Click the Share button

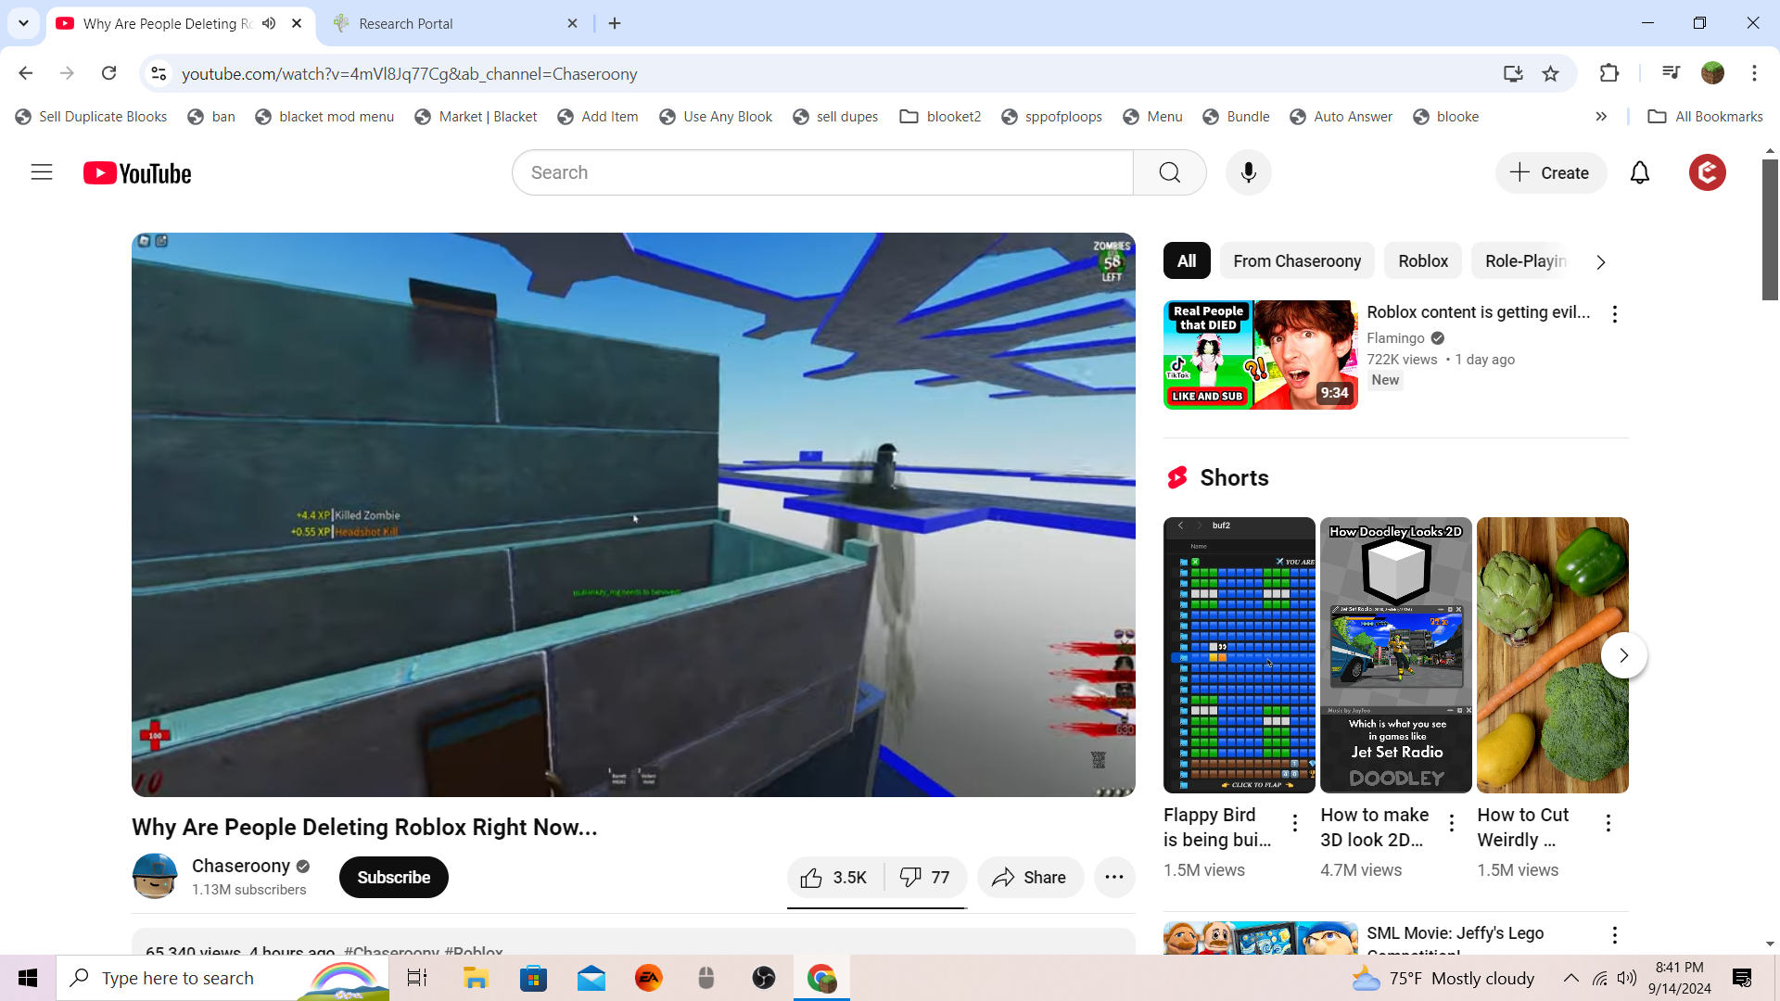[1029, 877]
